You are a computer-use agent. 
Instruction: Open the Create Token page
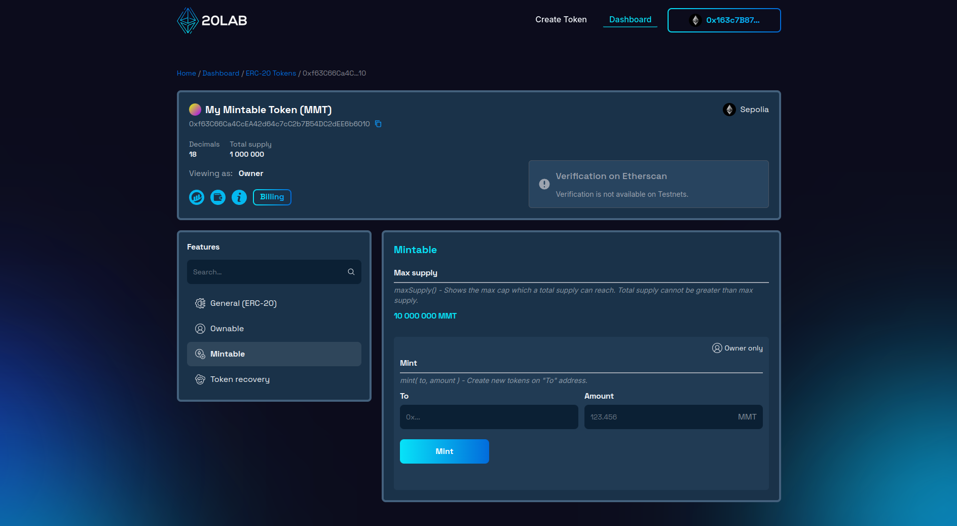561,19
